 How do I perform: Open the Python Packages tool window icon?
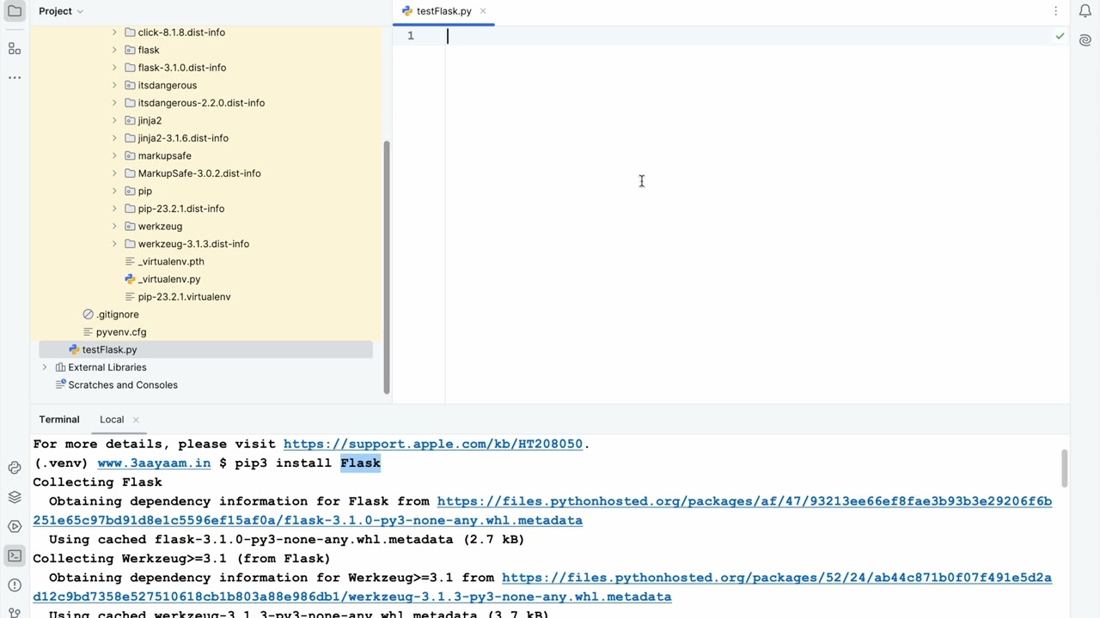[x=15, y=468]
